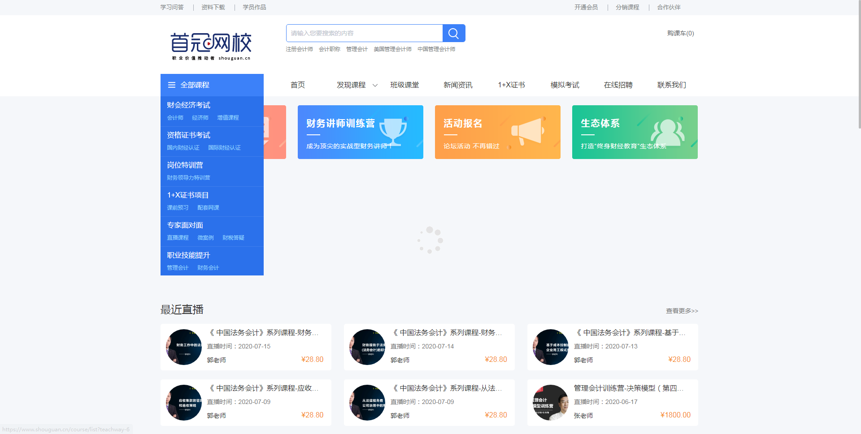Screen dimensions: 861x434
Task: Click 开通会员 top link
Action: point(586,7)
